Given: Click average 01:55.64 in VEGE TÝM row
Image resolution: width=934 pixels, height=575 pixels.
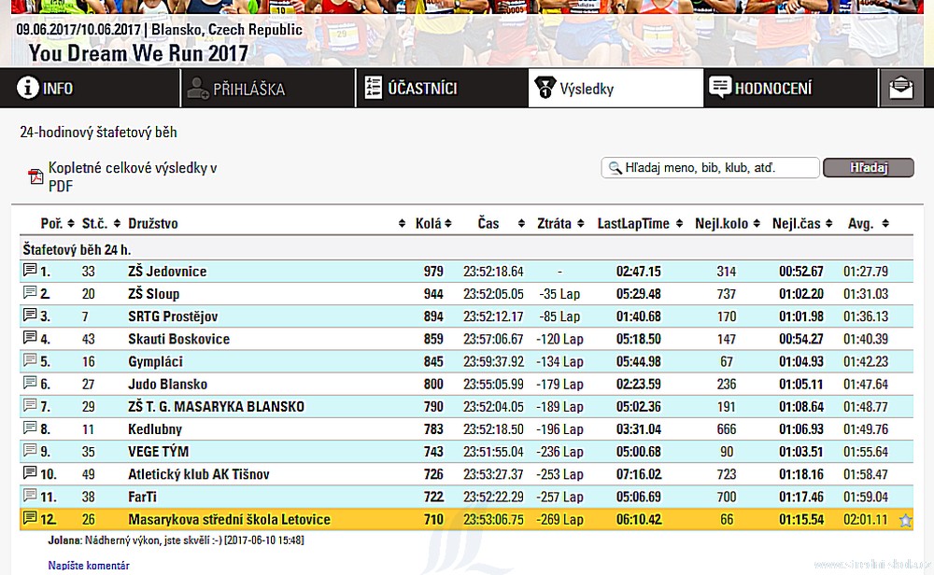Looking at the screenshot, I should click(866, 453).
